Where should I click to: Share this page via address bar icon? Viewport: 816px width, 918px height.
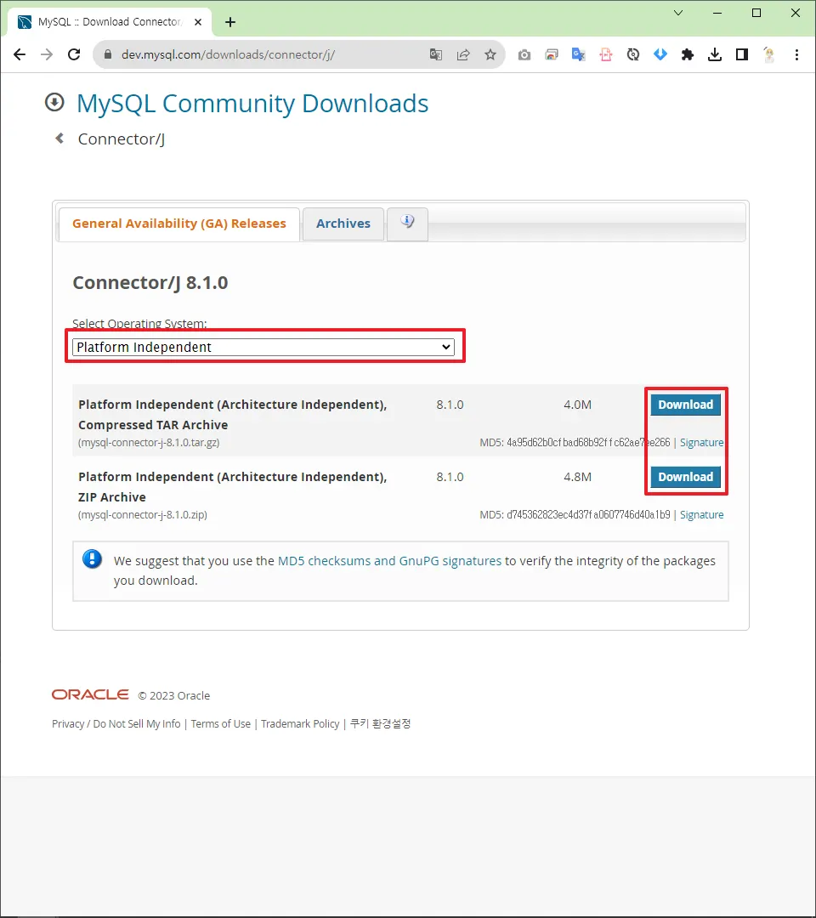pyautogui.click(x=463, y=54)
